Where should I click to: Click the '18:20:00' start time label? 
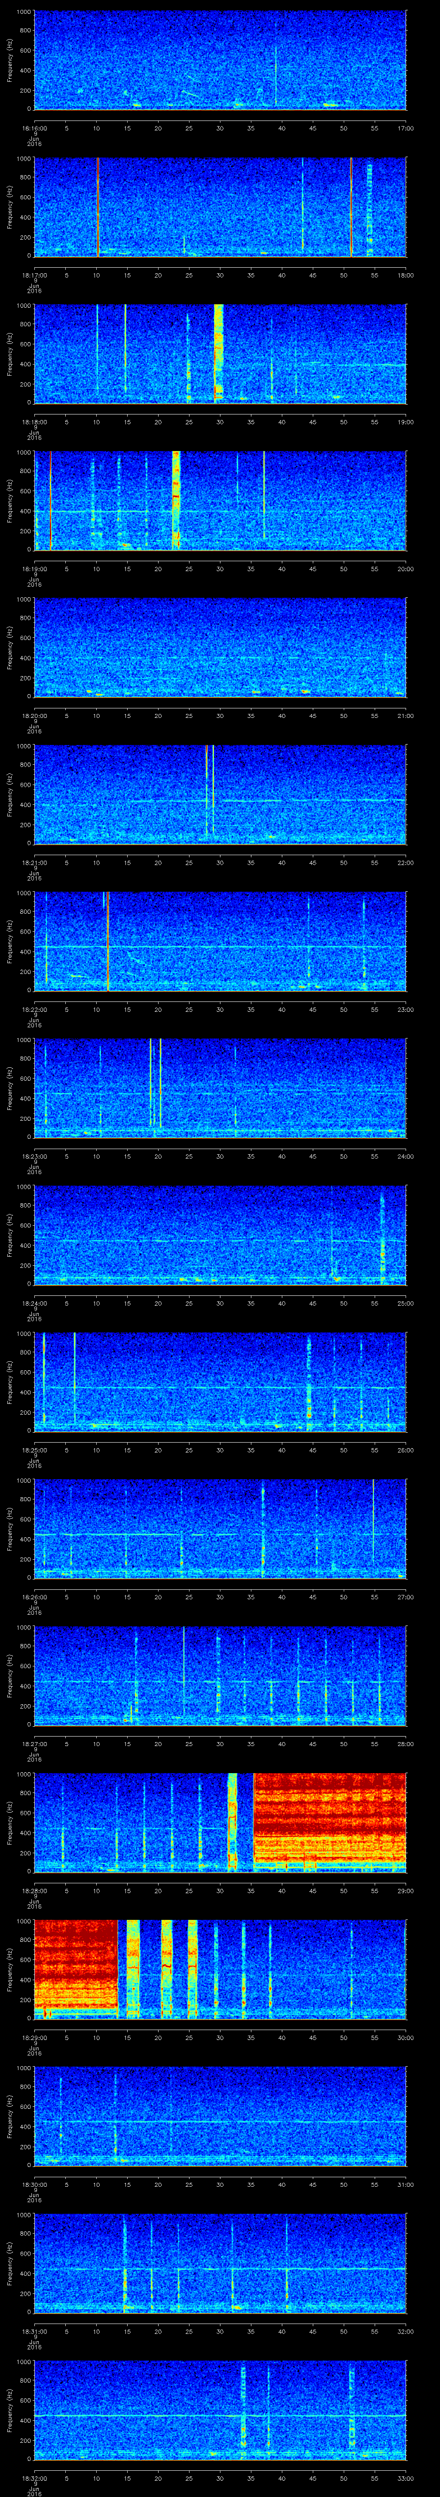(x=34, y=715)
